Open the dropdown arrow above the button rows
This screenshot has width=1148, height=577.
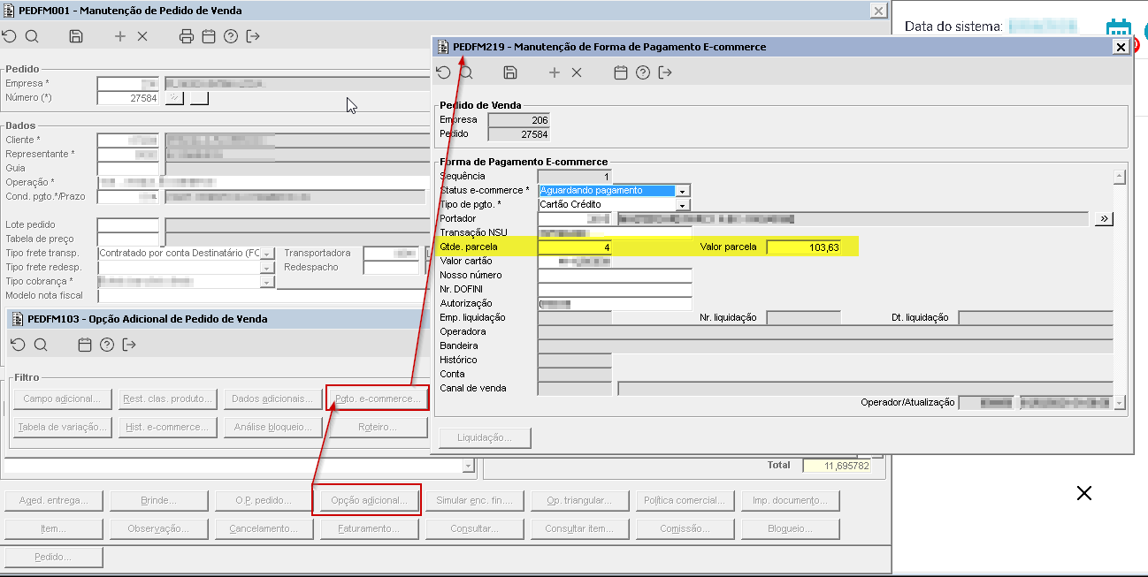pyautogui.click(x=469, y=466)
